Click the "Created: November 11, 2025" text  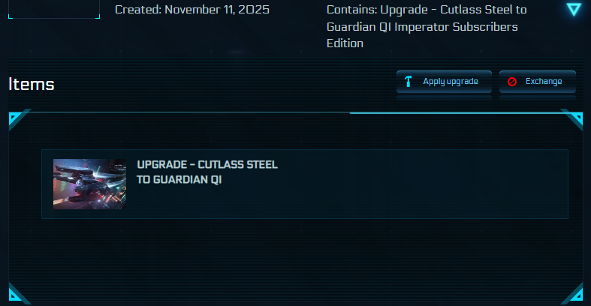pyautogui.click(x=192, y=10)
